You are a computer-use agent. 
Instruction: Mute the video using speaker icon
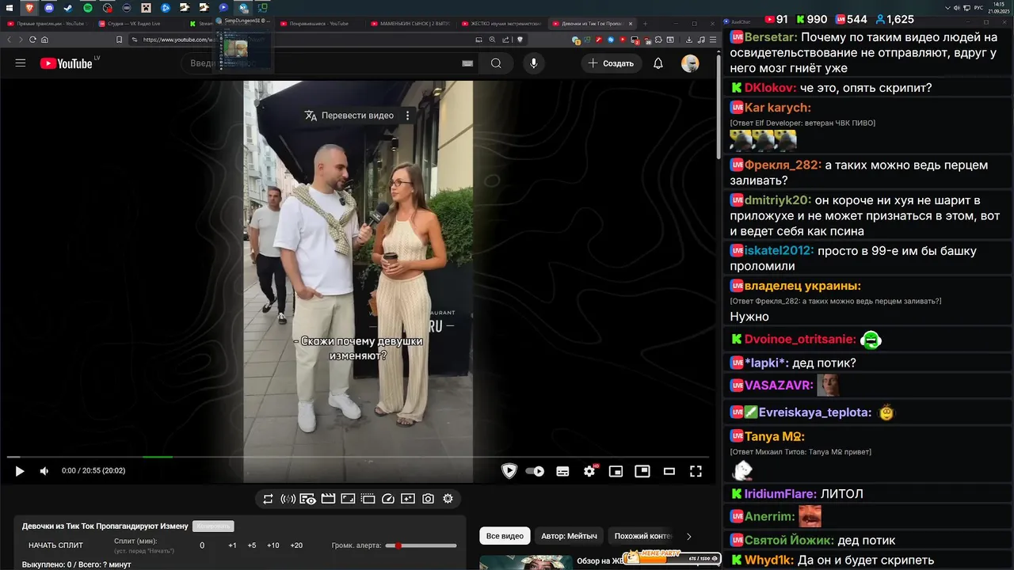44,471
